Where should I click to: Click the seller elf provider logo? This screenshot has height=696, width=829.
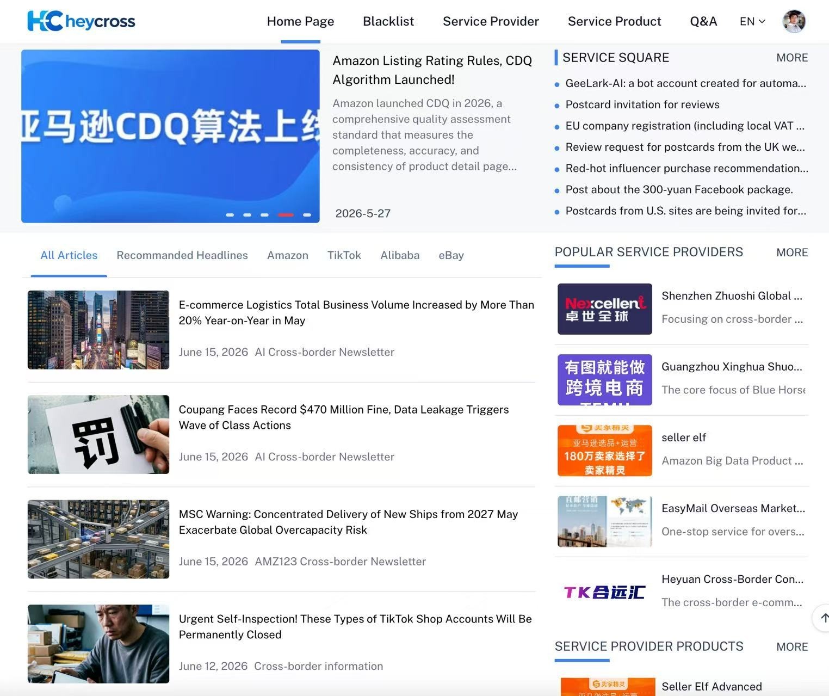605,451
